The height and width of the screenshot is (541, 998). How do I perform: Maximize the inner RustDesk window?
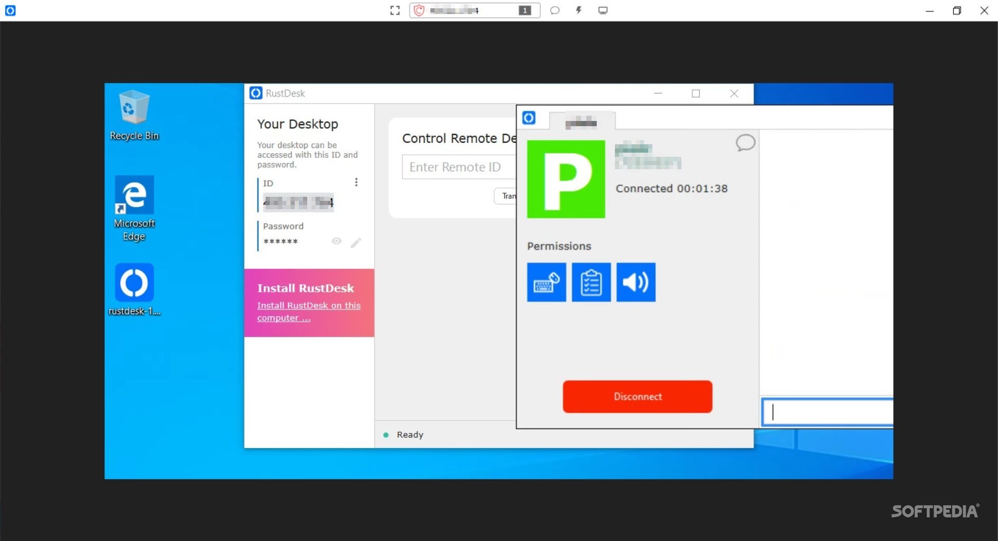click(x=696, y=93)
